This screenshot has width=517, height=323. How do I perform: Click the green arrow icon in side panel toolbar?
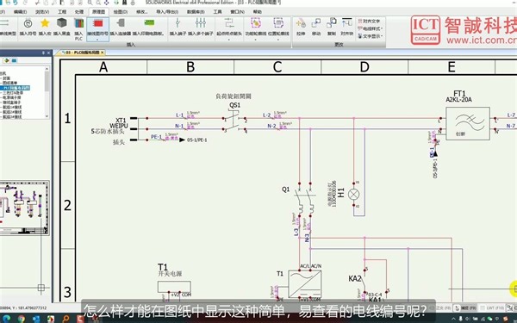coord(6,60)
